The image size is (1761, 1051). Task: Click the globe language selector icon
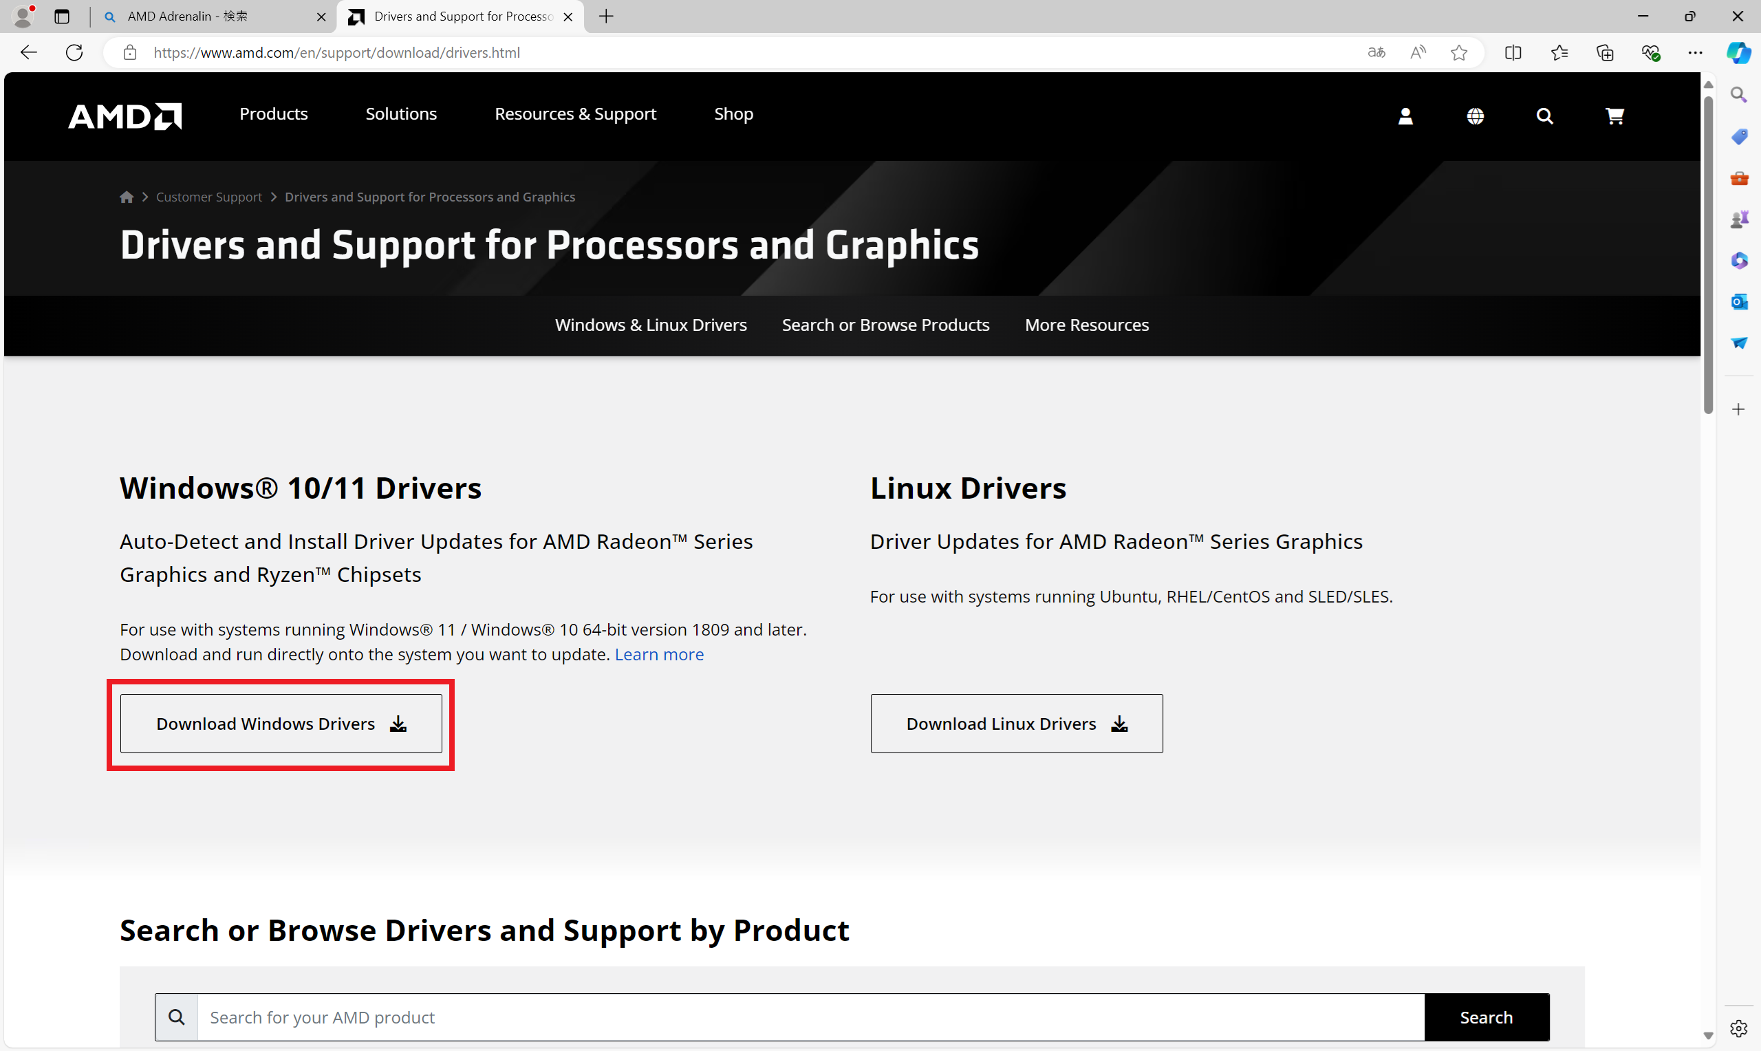tap(1475, 116)
